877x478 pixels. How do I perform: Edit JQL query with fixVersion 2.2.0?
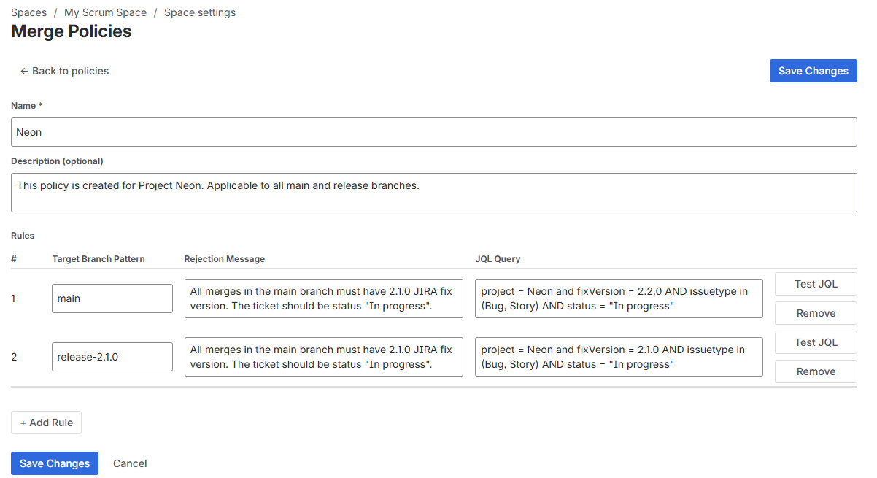pyautogui.click(x=618, y=298)
